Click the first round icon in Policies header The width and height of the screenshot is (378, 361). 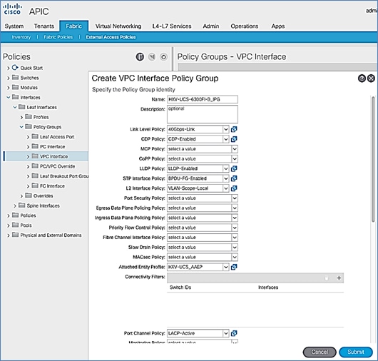coord(140,57)
